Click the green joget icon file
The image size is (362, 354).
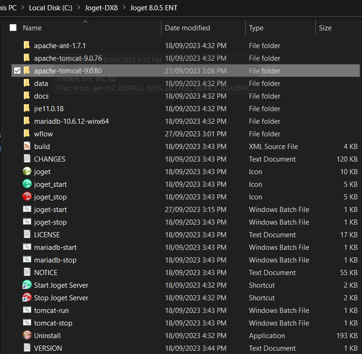click(x=27, y=172)
